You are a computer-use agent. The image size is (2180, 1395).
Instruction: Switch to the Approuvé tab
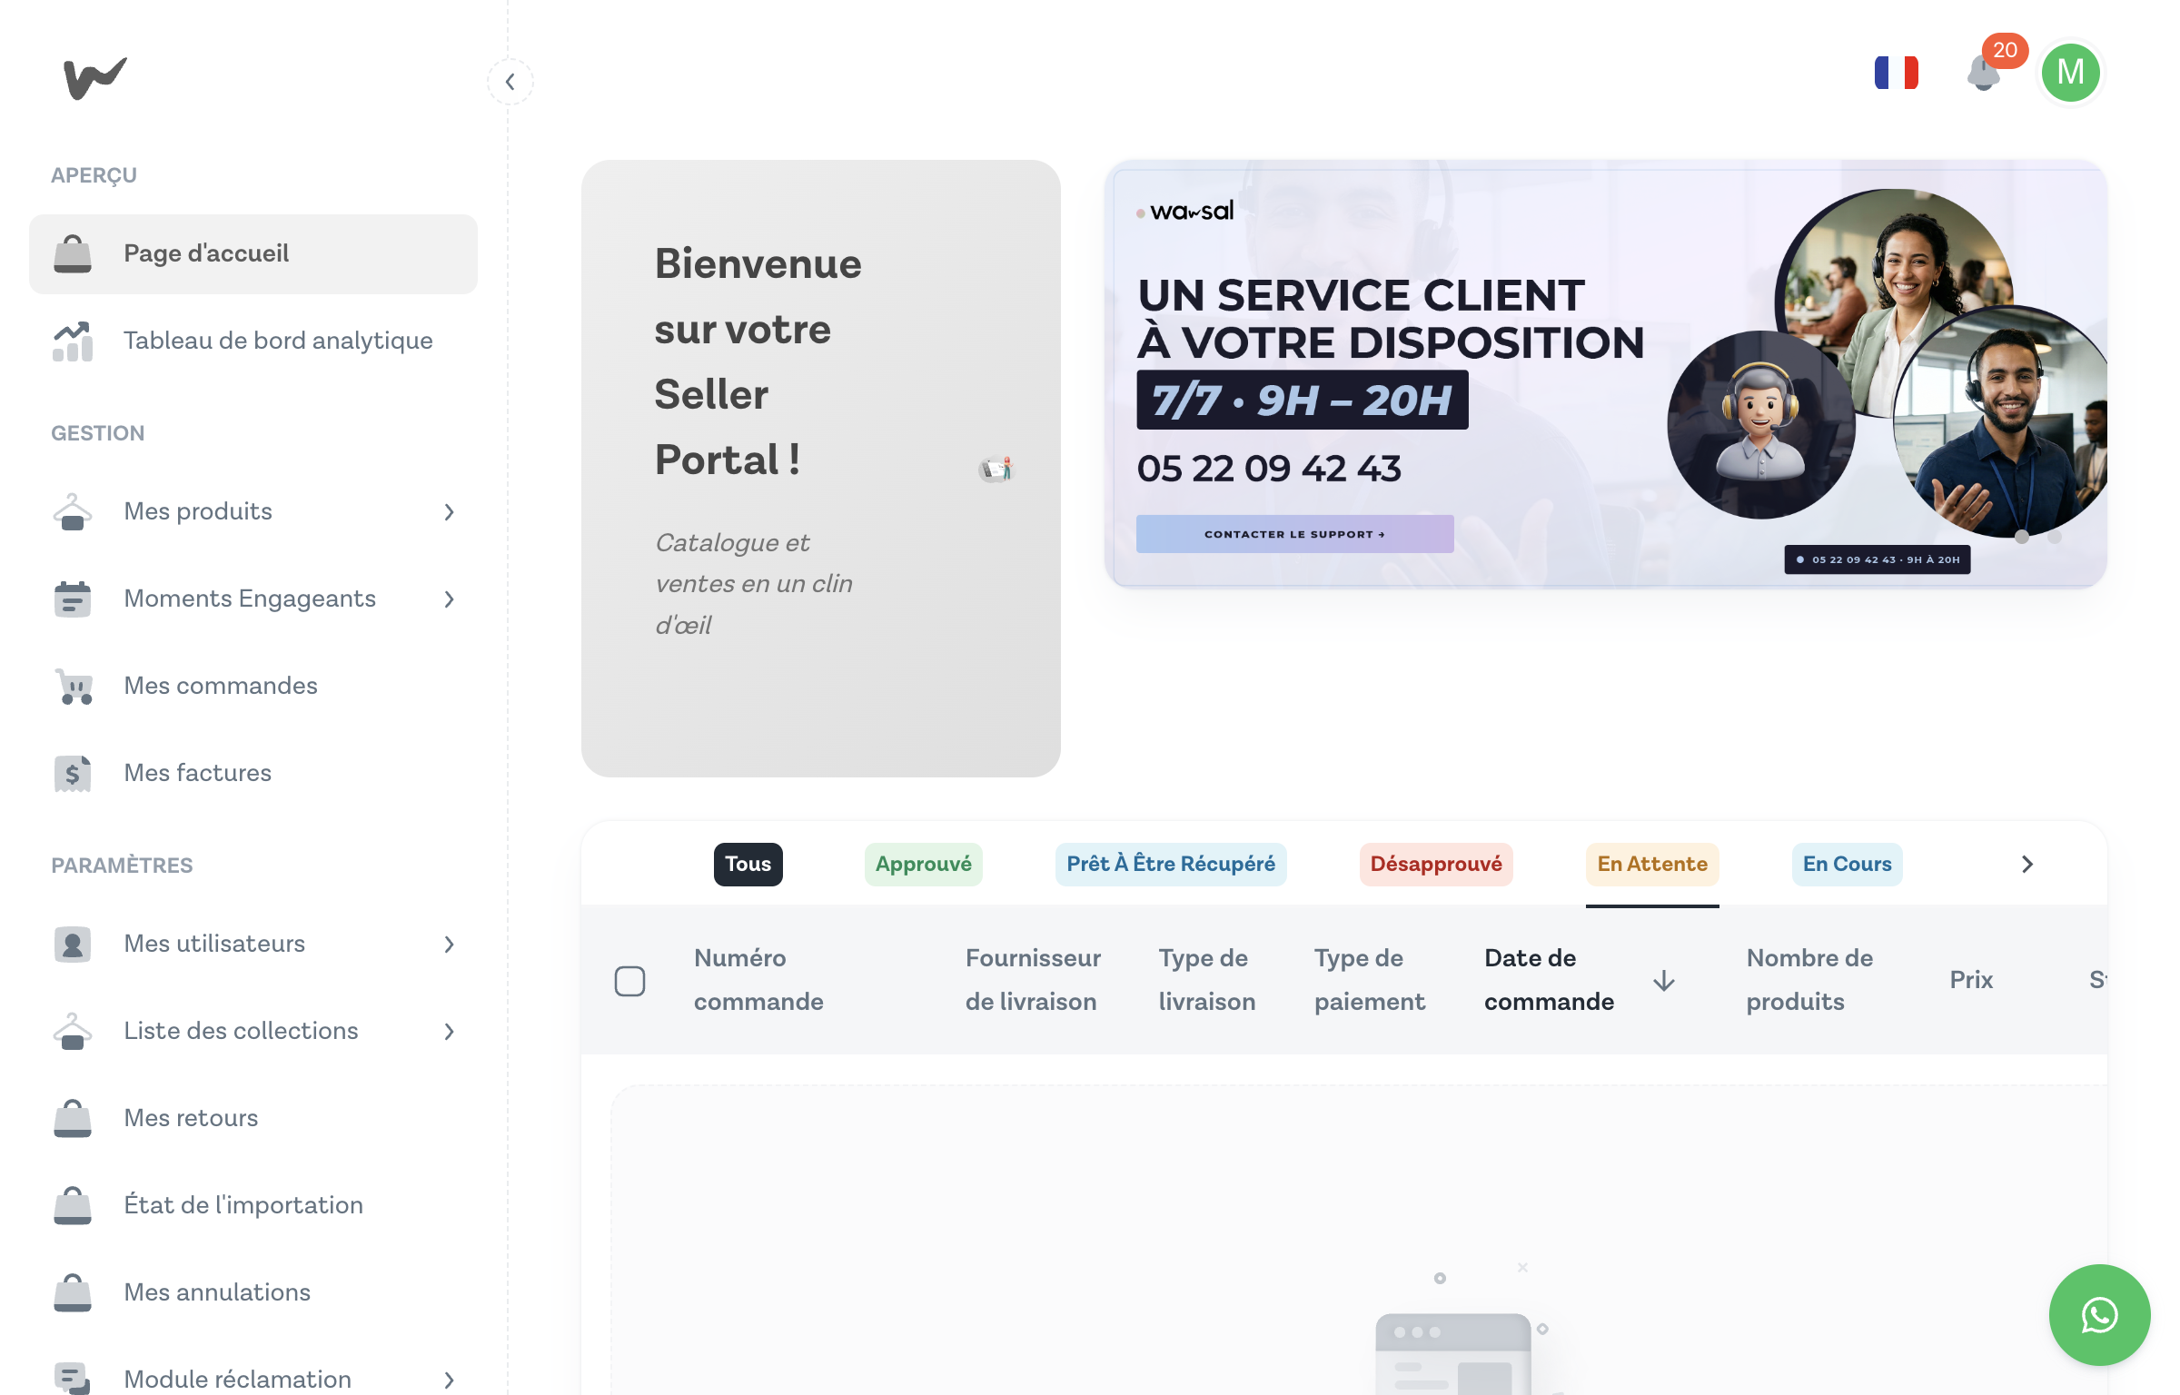coord(923,864)
